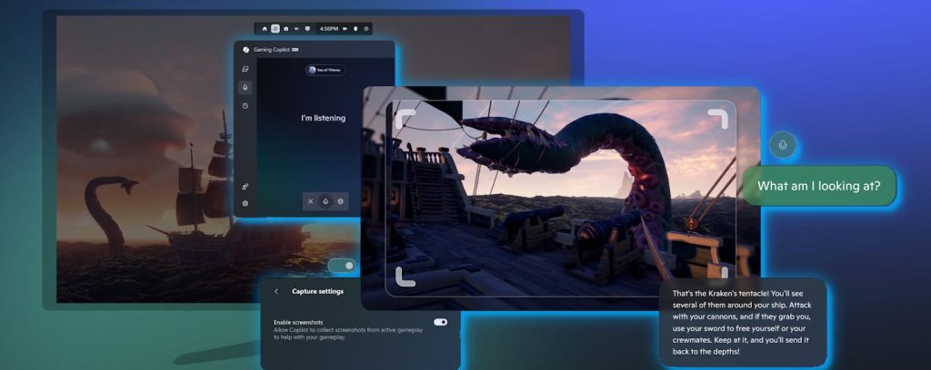Screen dimensions: 931x370
Task: Click the Kraken gameplay screenshot preview
Action: 560,198
